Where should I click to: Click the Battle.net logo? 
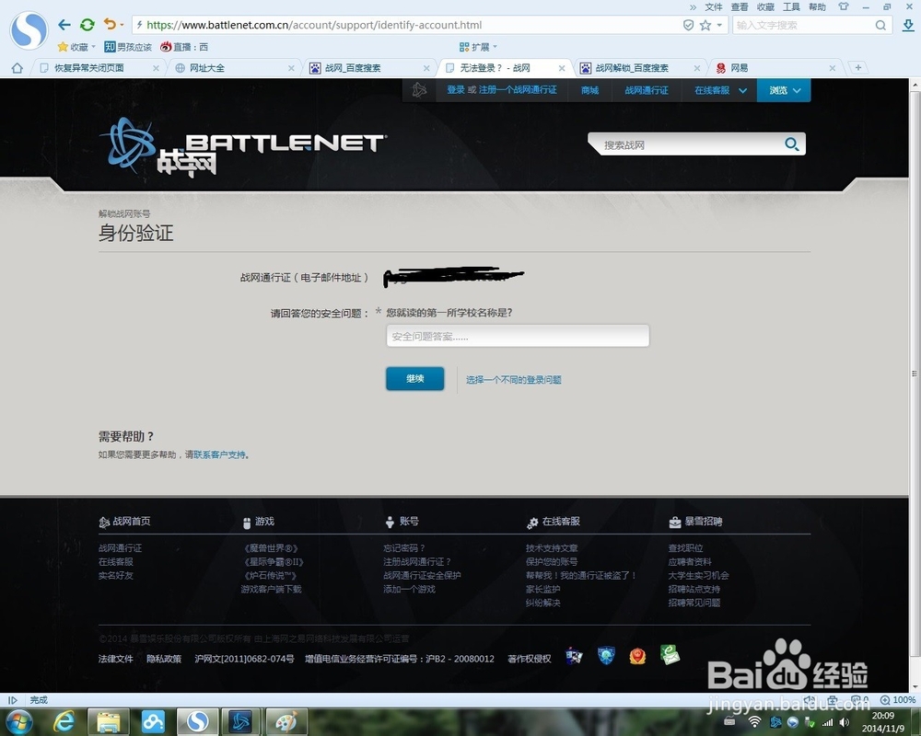point(244,148)
